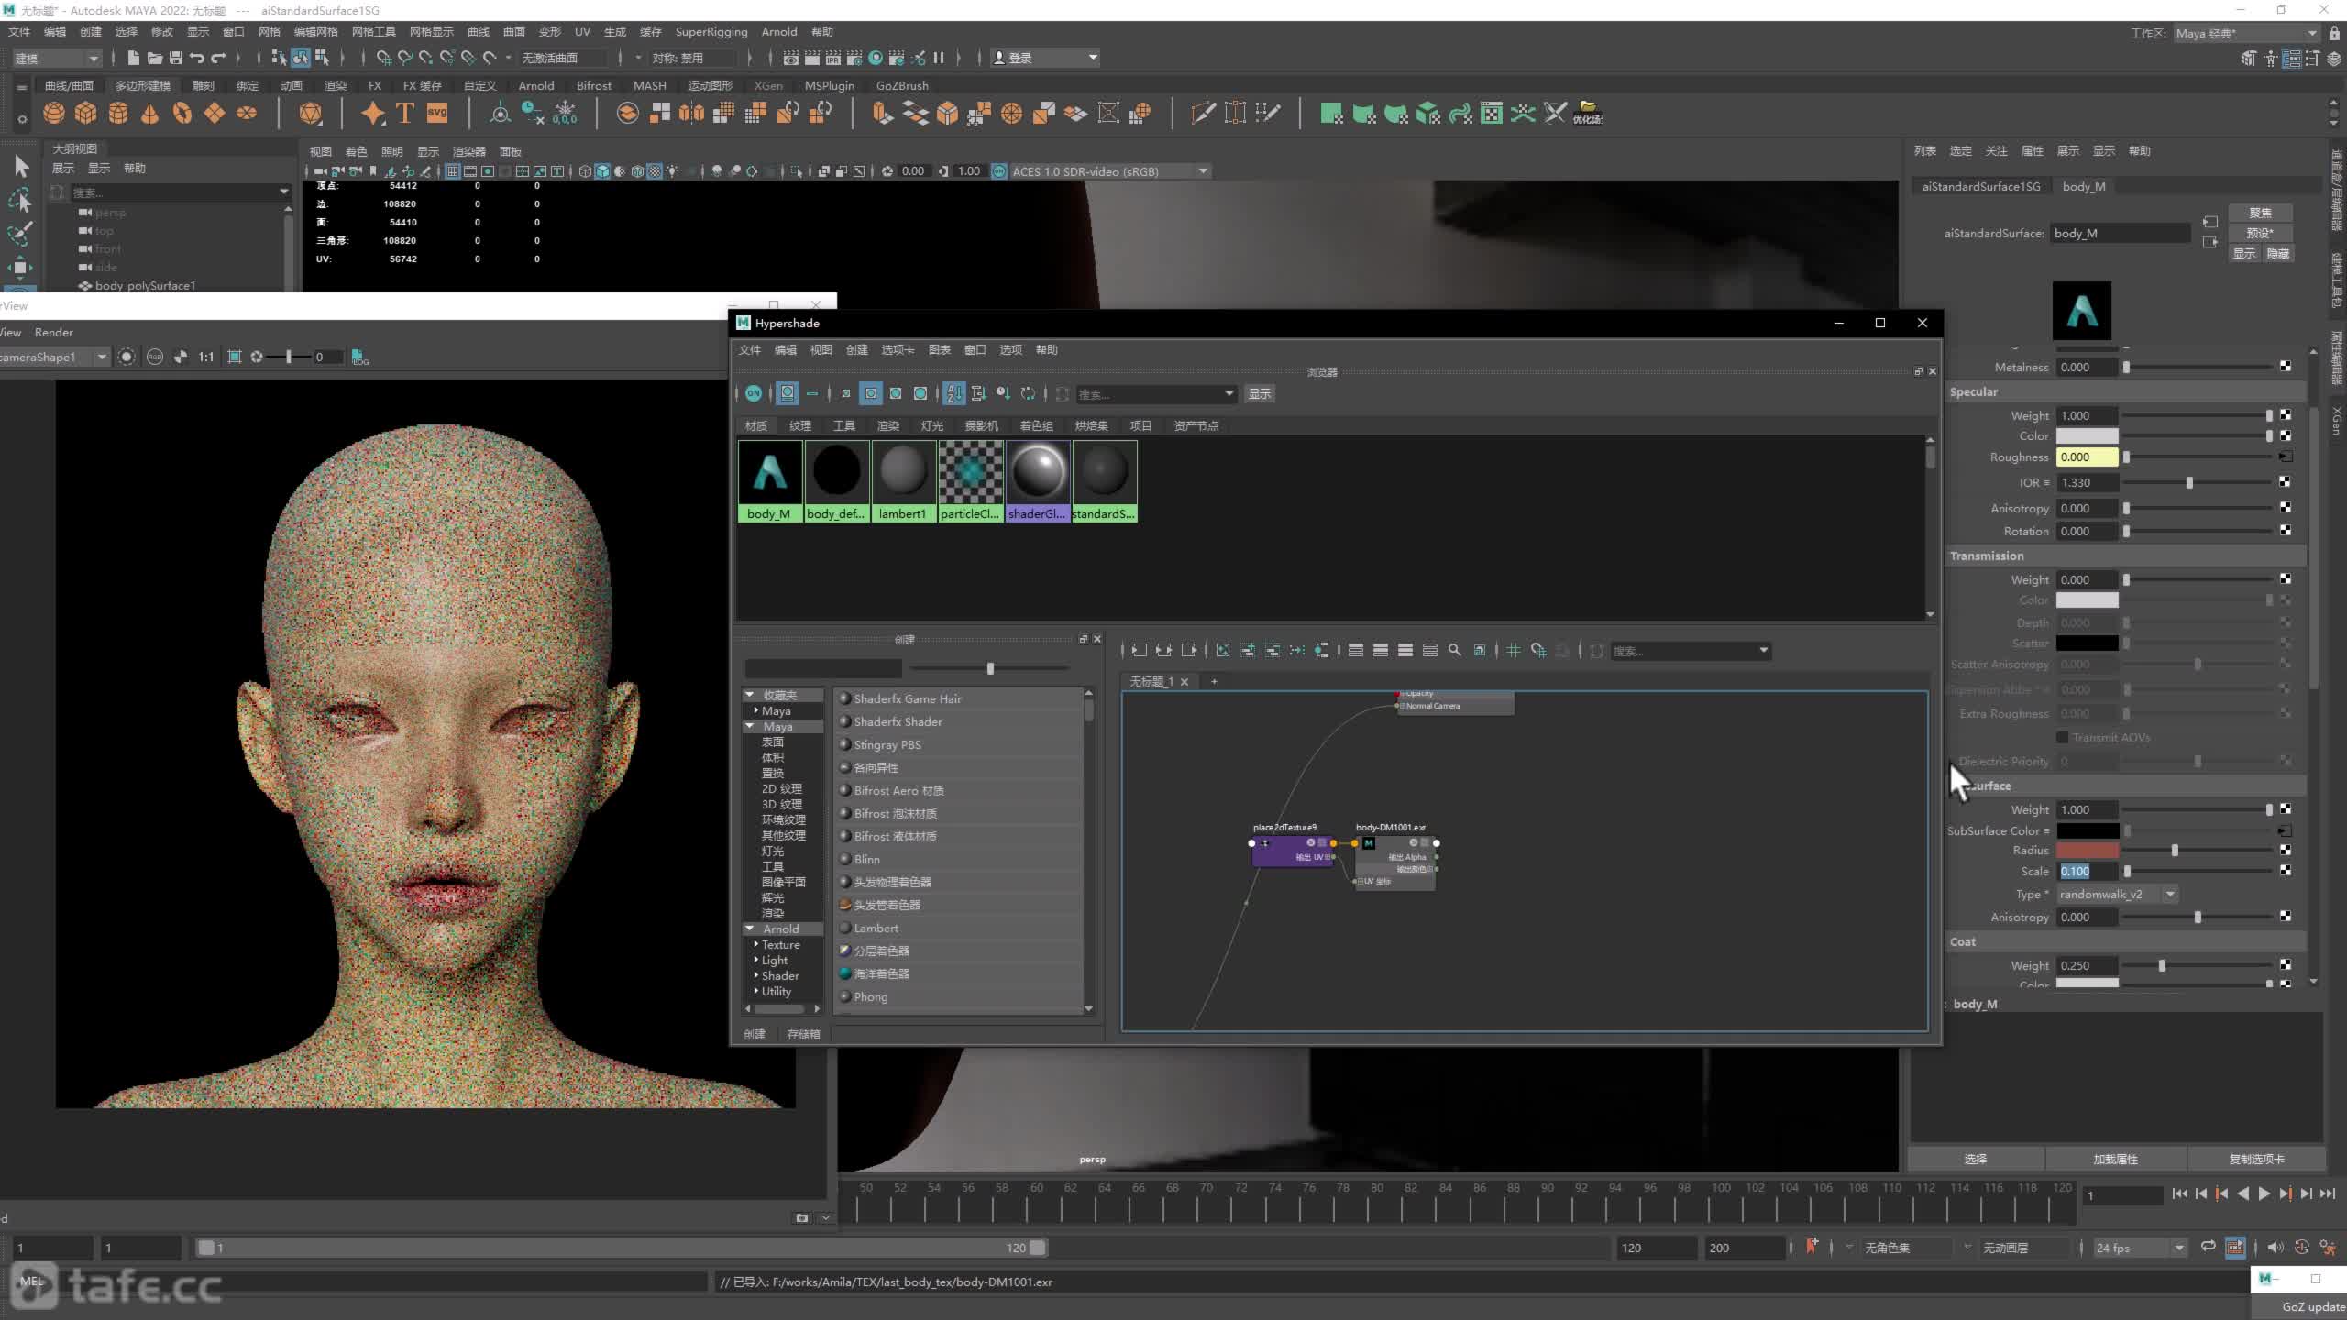This screenshot has height=1320, width=2347.
Task: Open the UV main menu
Action: pos(581,31)
